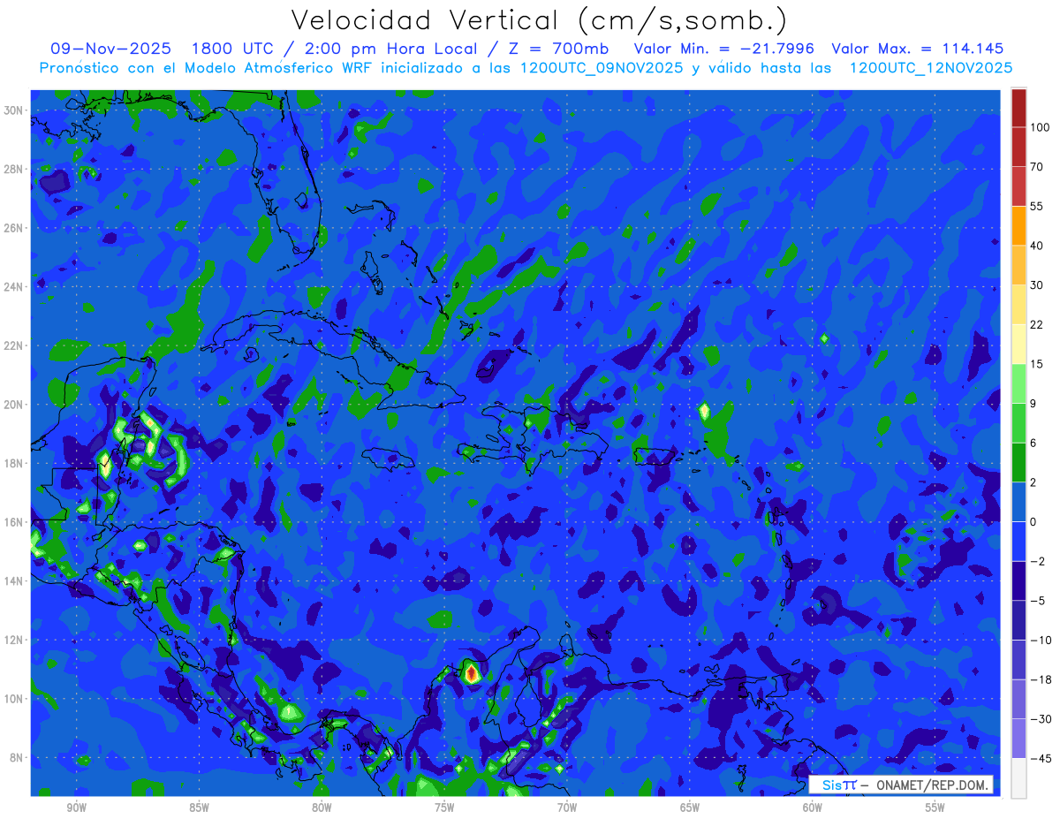Pick the dark green swatch between 2 and 6
The width and height of the screenshot is (1060, 819).
pyautogui.click(x=1018, y=462)
